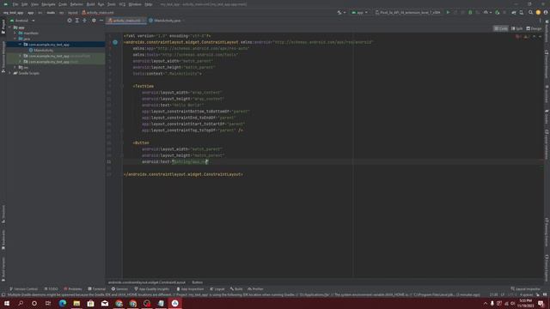The width and height of the screenshot is (550, 309).
Task: Open the TODO tool window
Action: (x=52, y=289)
